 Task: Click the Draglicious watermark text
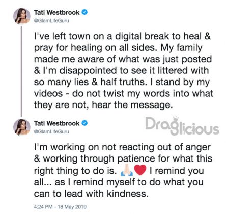182,126
